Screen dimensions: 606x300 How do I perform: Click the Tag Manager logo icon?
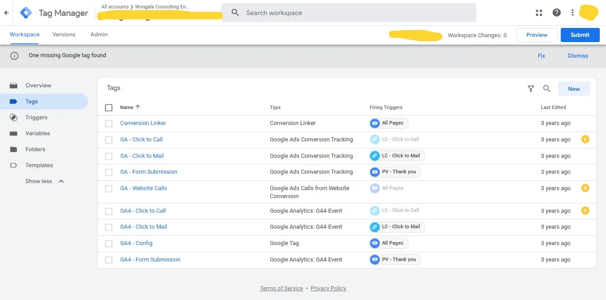[x=26, y=13]
